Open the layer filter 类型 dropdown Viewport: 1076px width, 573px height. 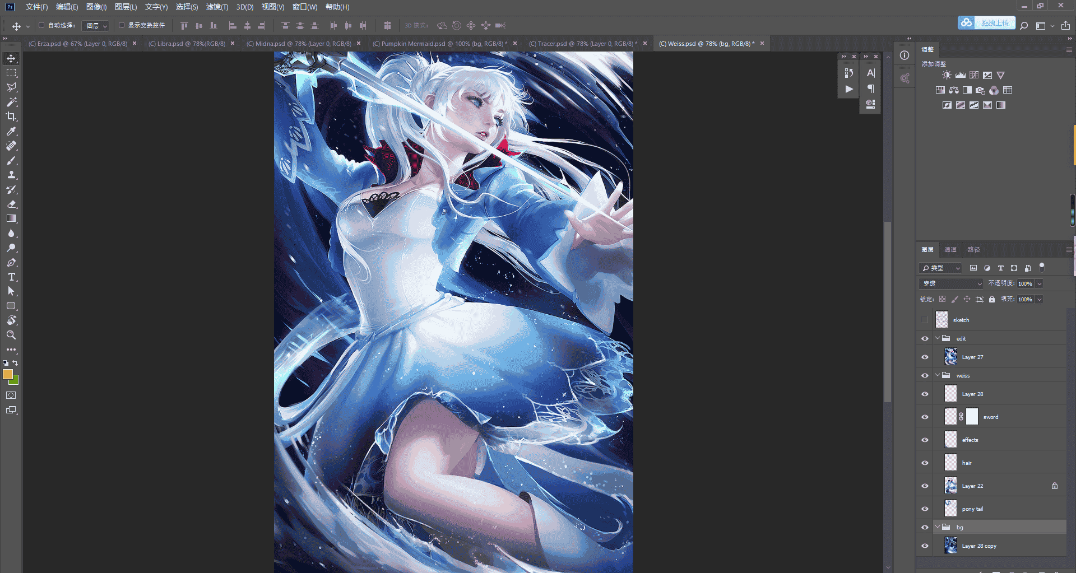(940, 268)
